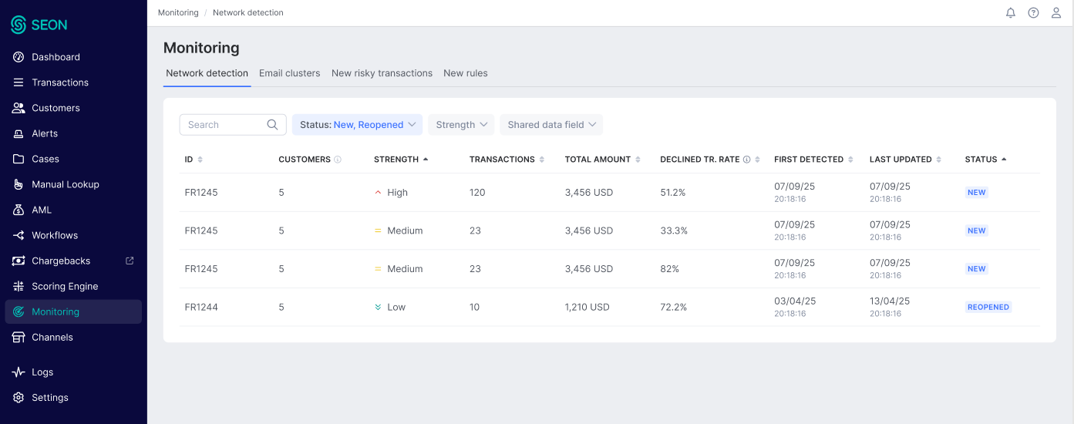Click the notifications bell icon
This screenshot has height=424, width=1074.
(1010, 13)
